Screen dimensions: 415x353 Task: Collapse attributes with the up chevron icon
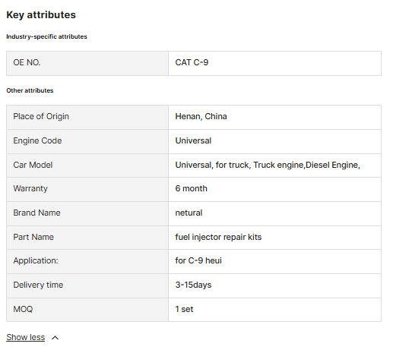pos(55,338)
